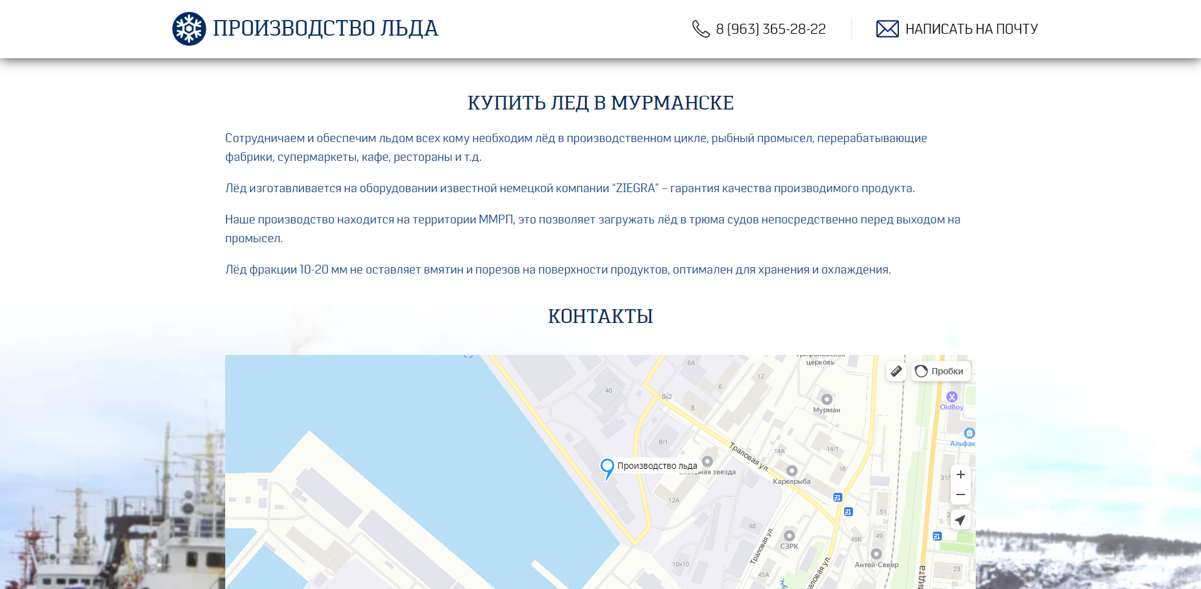1201x589 pixels.
Task: Click the Карелрыба text label
Action: coord(791,481)
